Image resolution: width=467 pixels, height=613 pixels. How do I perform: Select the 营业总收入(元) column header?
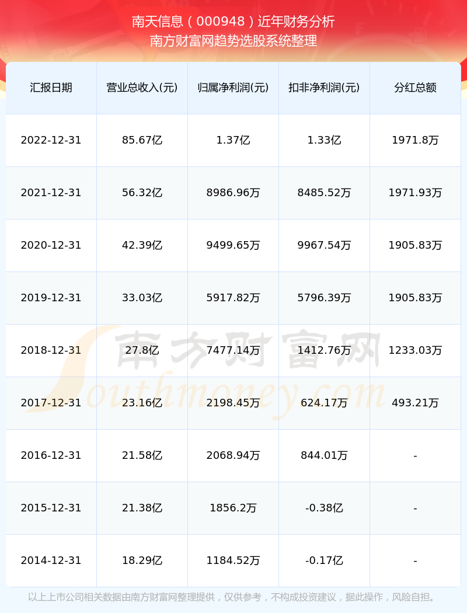tap(142, 88)
